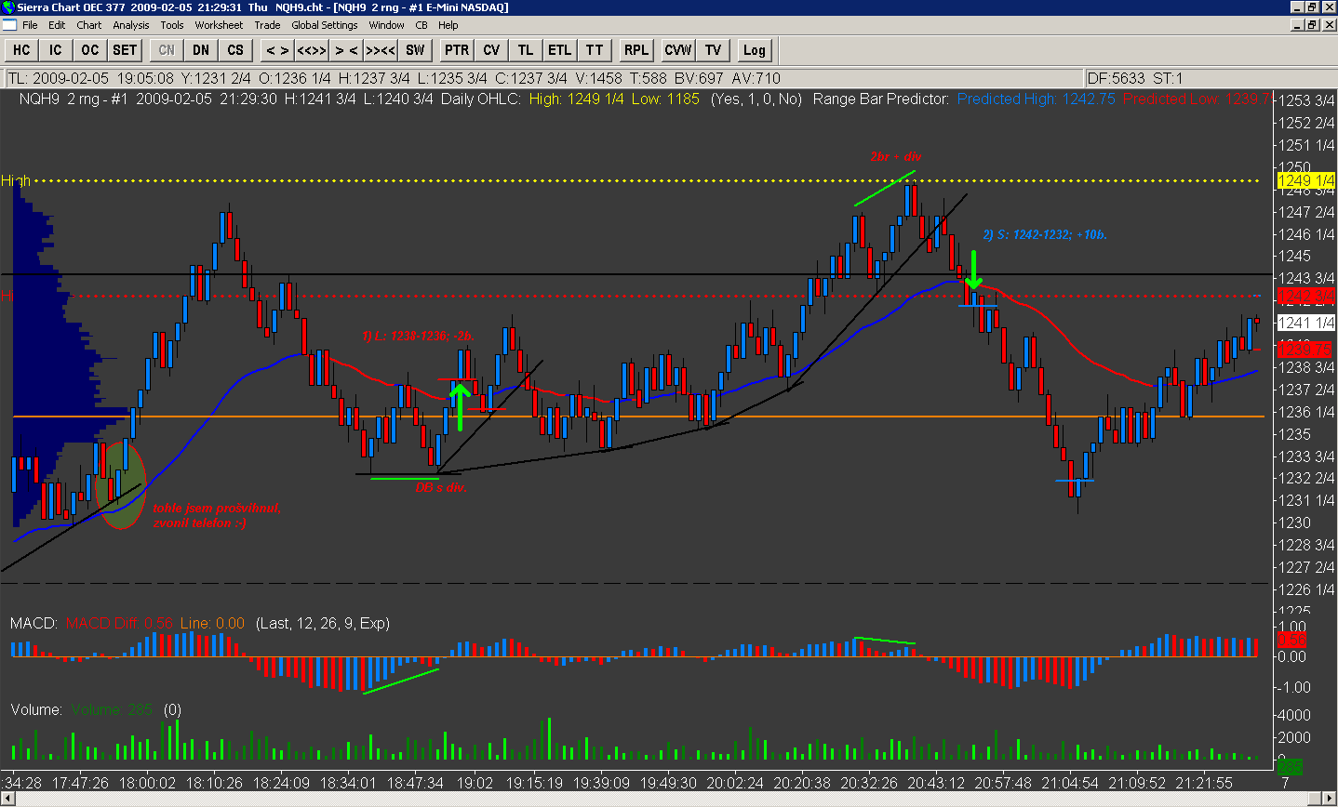Click the horizontal scrollbar left arrow
Image resolution: width=1338 pixels, height=807 pixels.
coord(7,799)
